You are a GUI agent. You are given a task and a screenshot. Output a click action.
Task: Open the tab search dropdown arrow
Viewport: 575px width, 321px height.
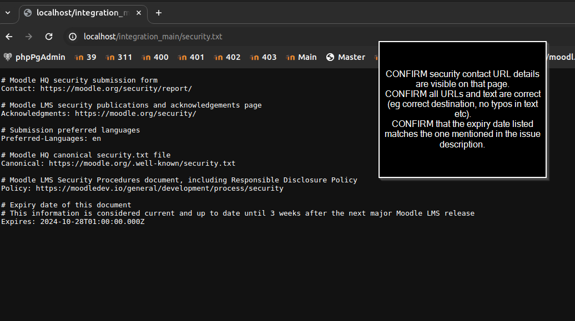[x=8, y=13]
